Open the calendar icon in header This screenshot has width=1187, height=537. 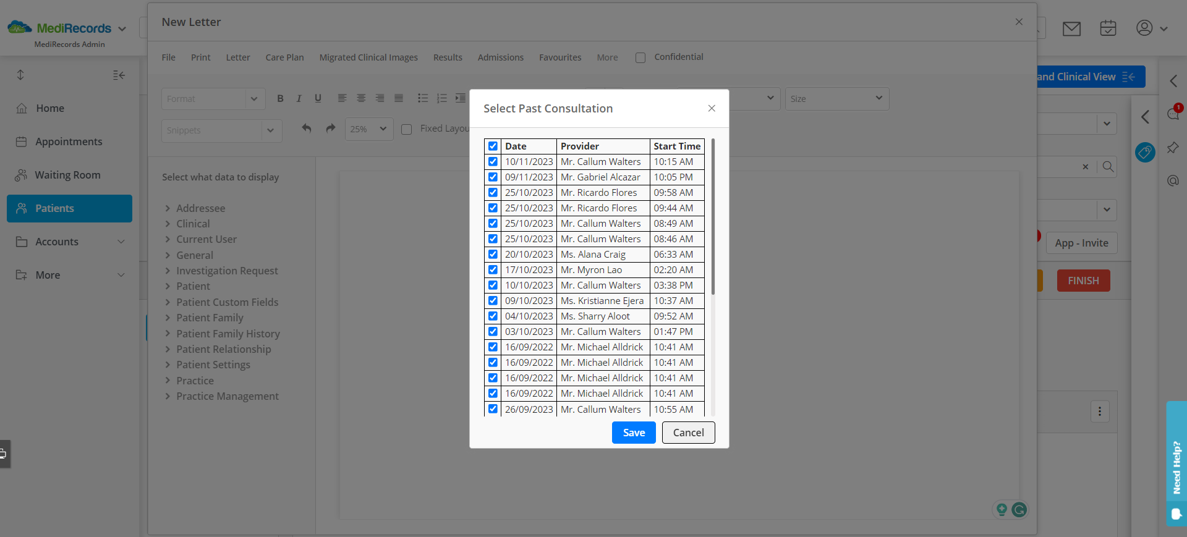[1108, 28]
